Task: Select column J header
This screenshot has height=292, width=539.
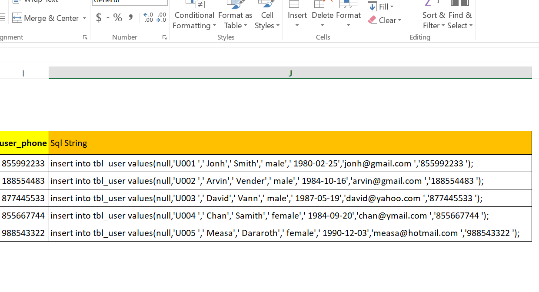Action: pos(290,73)
